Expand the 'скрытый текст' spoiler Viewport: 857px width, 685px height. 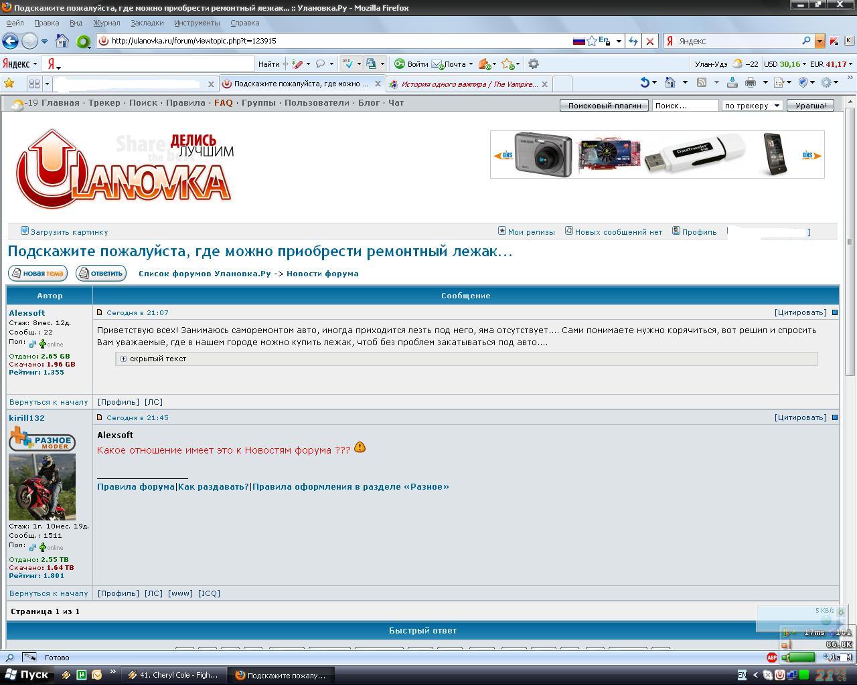123,359
